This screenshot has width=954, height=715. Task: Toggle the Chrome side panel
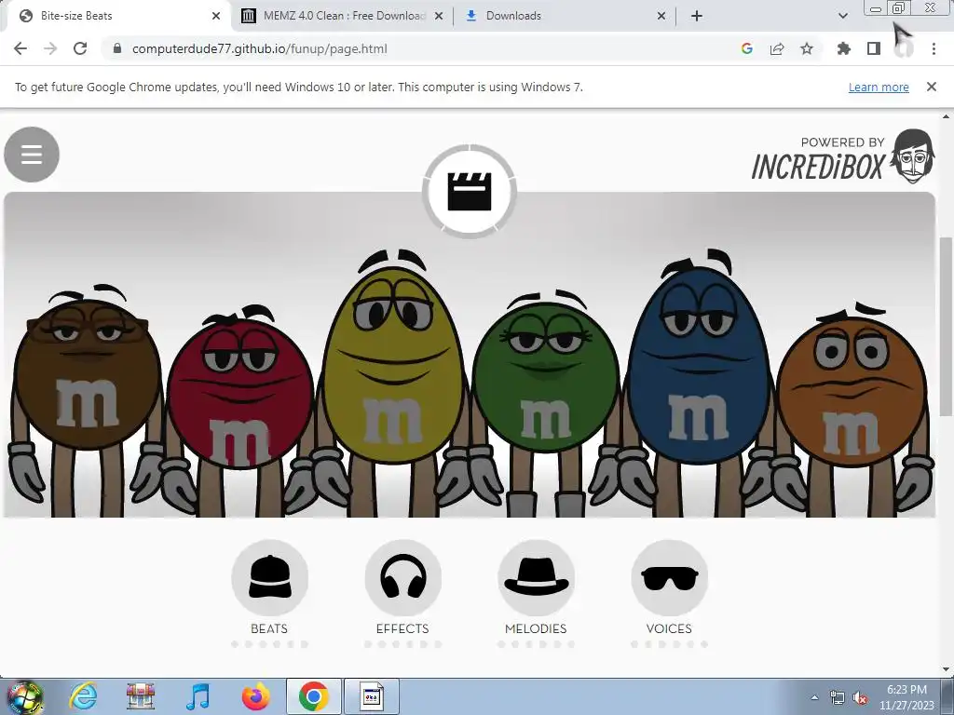[874, 48]
